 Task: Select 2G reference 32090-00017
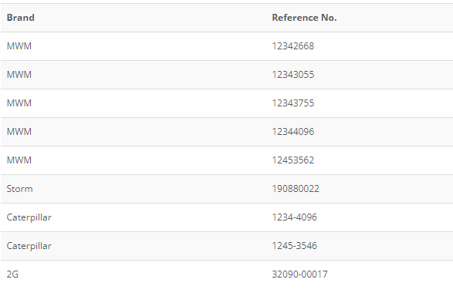[299, 274]
